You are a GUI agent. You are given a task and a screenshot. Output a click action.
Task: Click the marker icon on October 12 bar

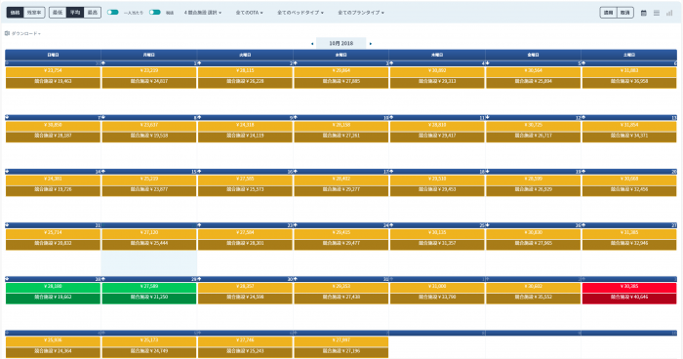pos(488,117)
